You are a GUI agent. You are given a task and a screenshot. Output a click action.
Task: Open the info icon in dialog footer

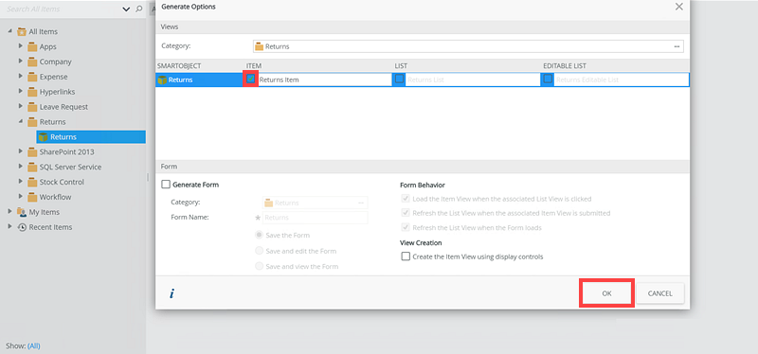coord(171,293)
